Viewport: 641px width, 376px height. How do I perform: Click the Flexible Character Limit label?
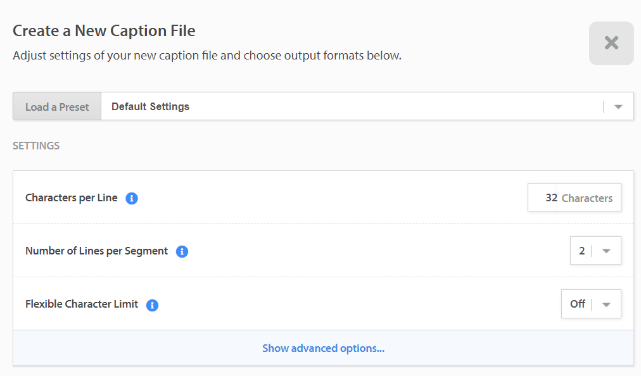tap(82, 304)
